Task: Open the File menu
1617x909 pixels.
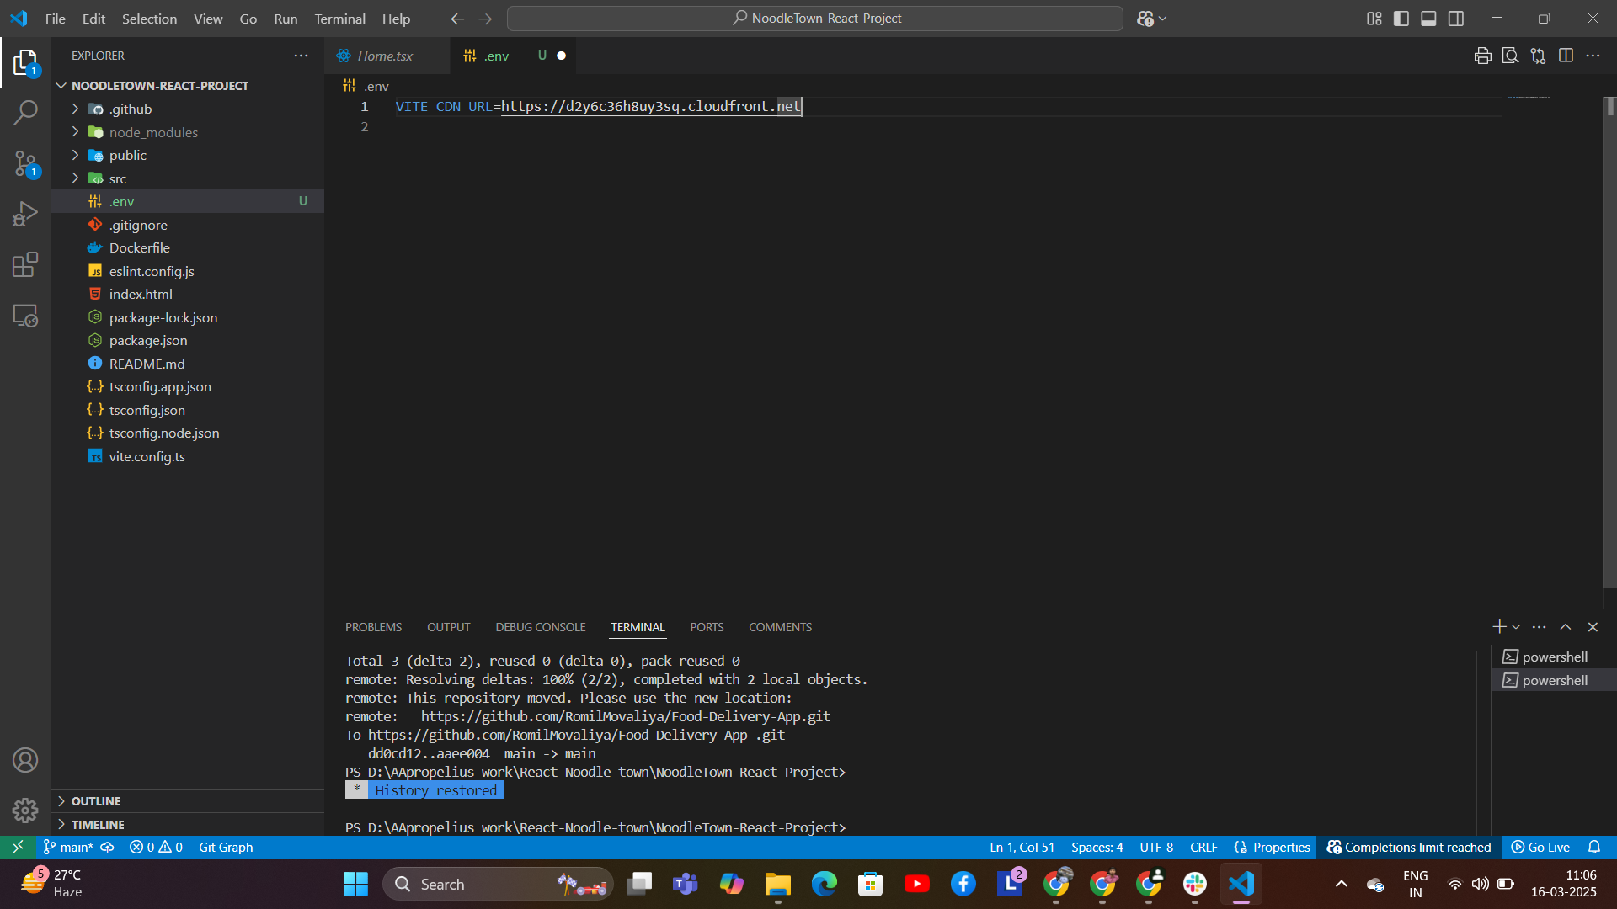Action: tap(55, 19)
